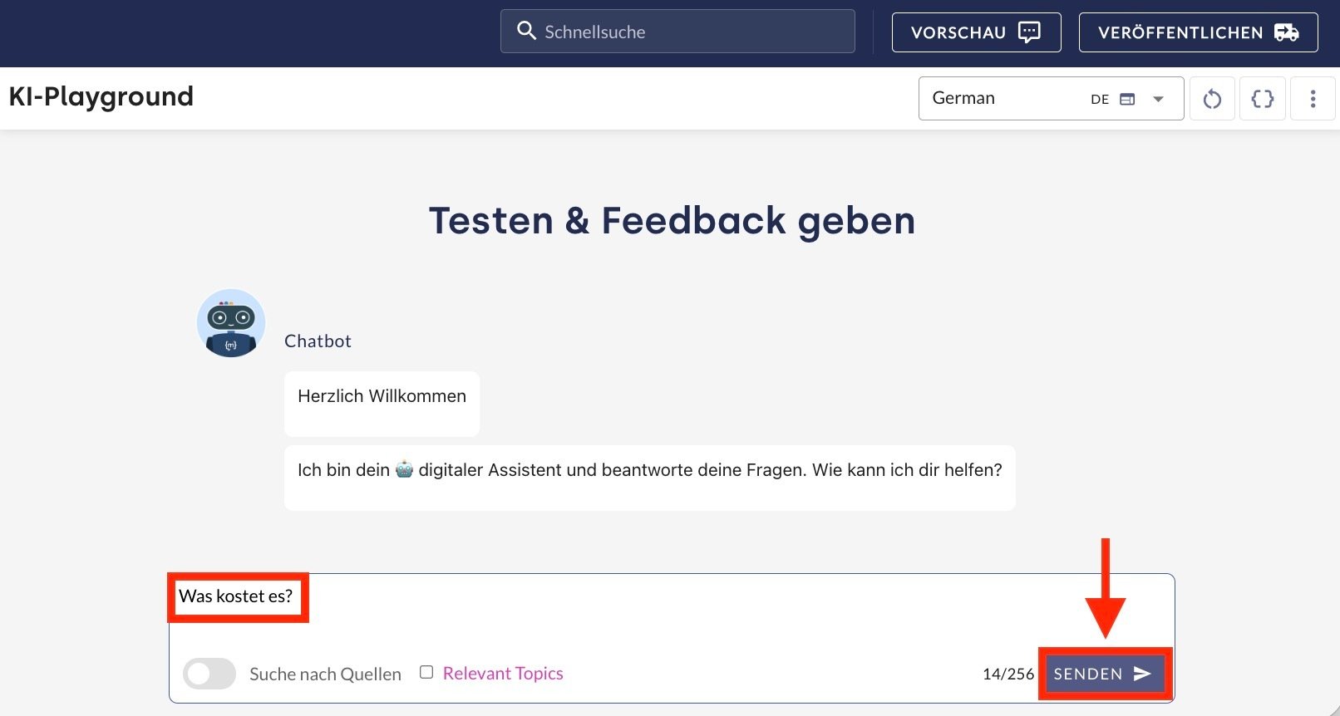
Task: Check the Relevant Topics checkbox
Action: pos(426,672)
